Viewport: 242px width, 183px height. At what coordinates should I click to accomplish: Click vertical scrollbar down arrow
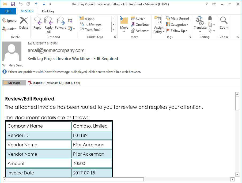click(x=237, y=175)
